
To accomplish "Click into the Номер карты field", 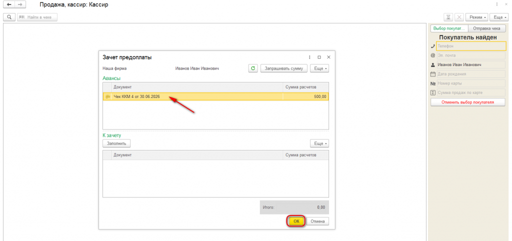I will point(471,83).
